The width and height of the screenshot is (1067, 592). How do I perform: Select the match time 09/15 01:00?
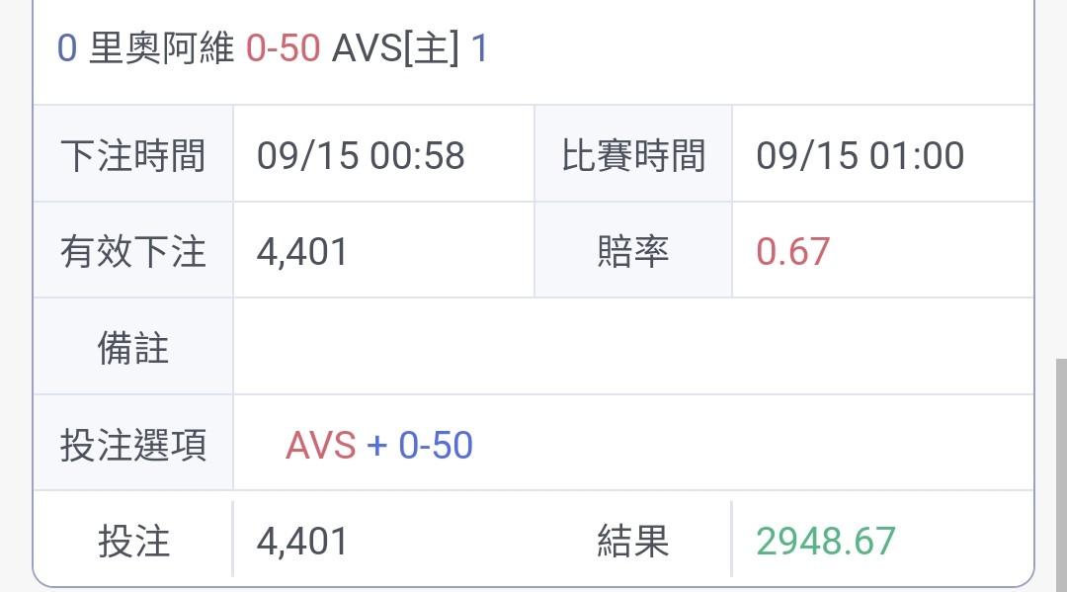pos(861,155)
